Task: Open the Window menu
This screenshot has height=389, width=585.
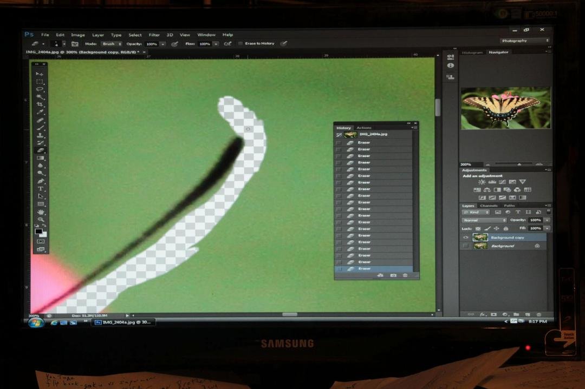Action: click(206, 35)
